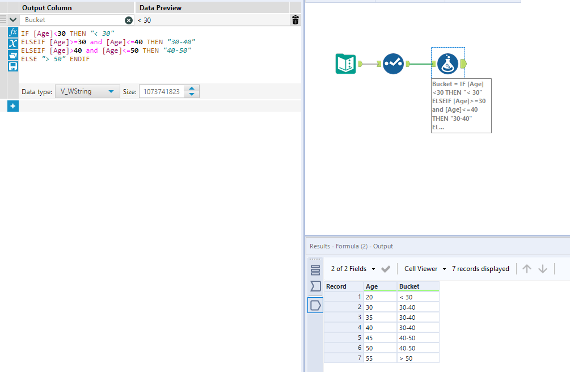This screenshot has height=372, width=570.
Task: Select the Input Data book tool
Action: tap(346, 64)
